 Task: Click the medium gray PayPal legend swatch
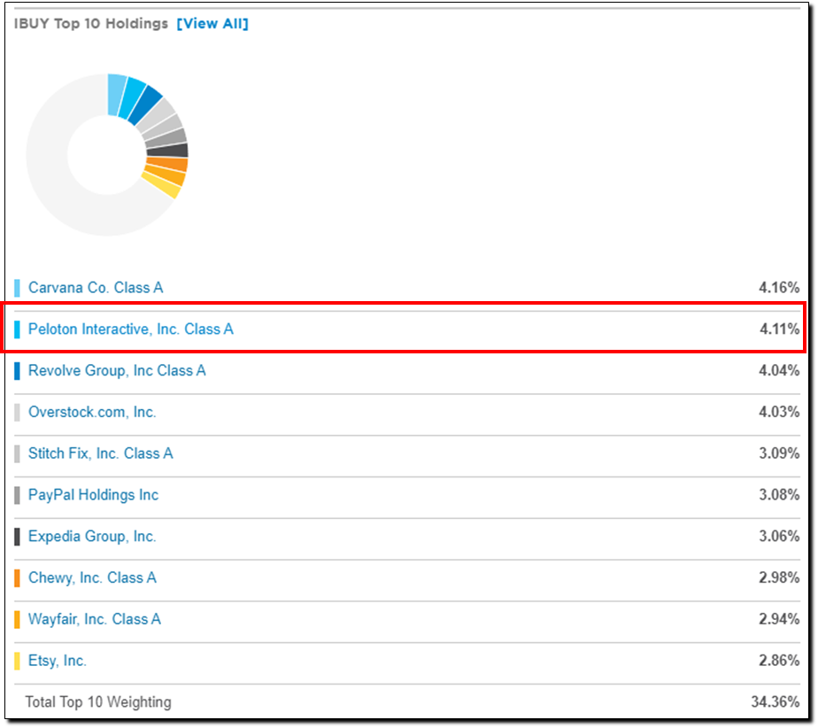[17, 495]
